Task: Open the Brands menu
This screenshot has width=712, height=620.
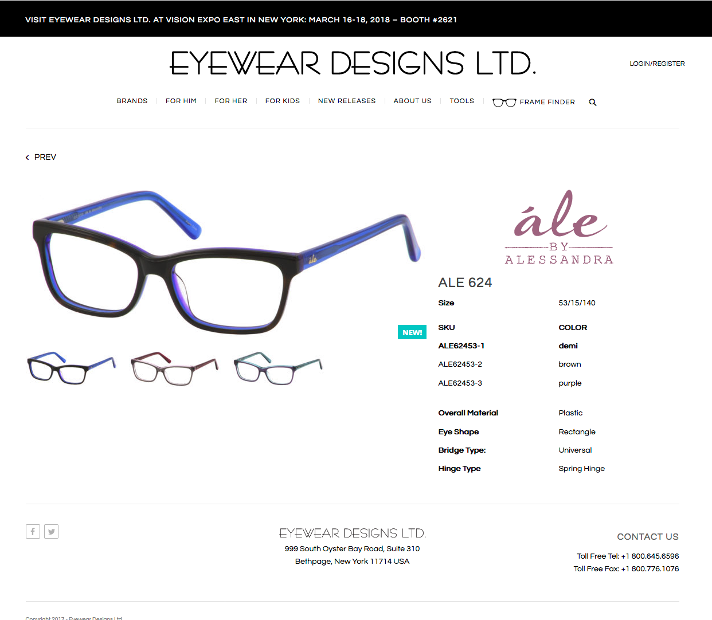Action: [x=132, y=101]
